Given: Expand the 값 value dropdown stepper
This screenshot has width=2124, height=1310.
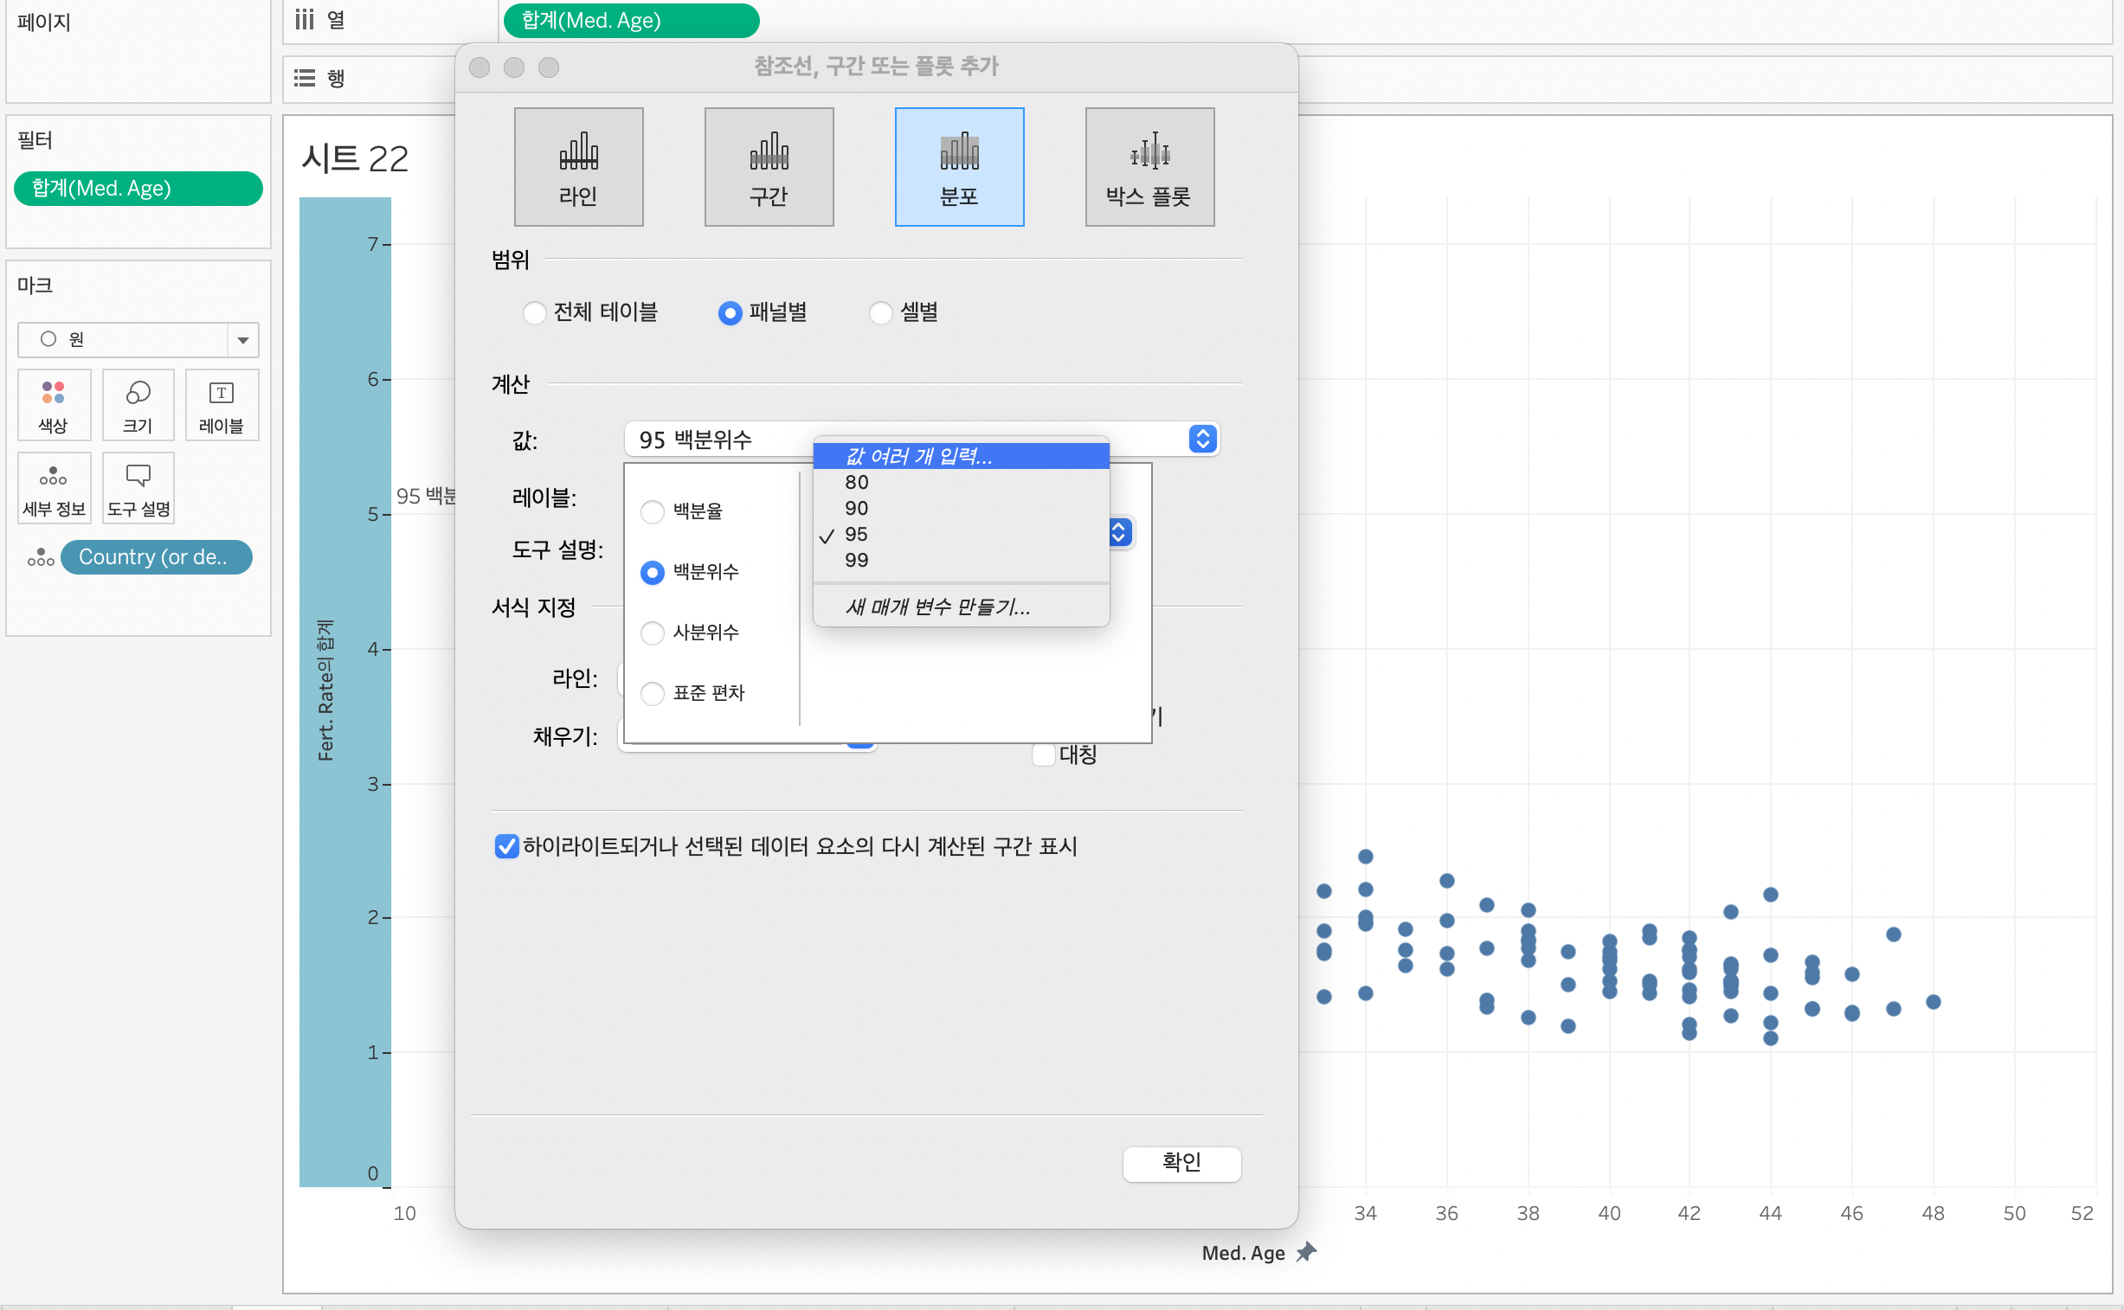Looking at the screenshot, I should click(x=1202, y=440).
